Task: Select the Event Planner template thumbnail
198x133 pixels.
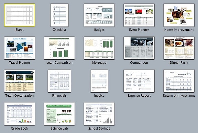Action: [x=139, y=15]
